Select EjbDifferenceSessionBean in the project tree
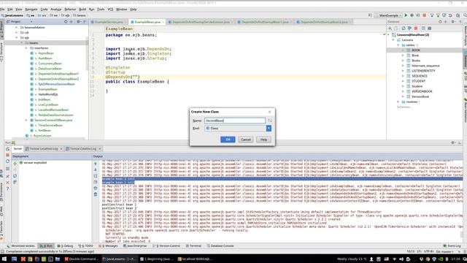The image size is (467, 263). coord(56,84)
